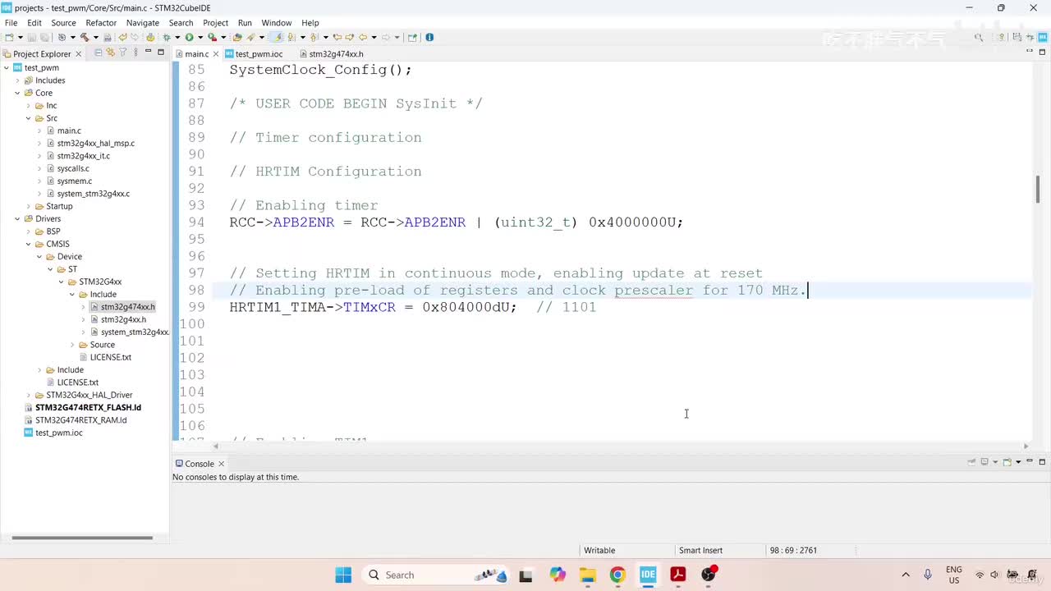The height and width of the screenshot is (591, 1051).
Task: Click the blue information icon in toolbar
Action: pos(429,37)
